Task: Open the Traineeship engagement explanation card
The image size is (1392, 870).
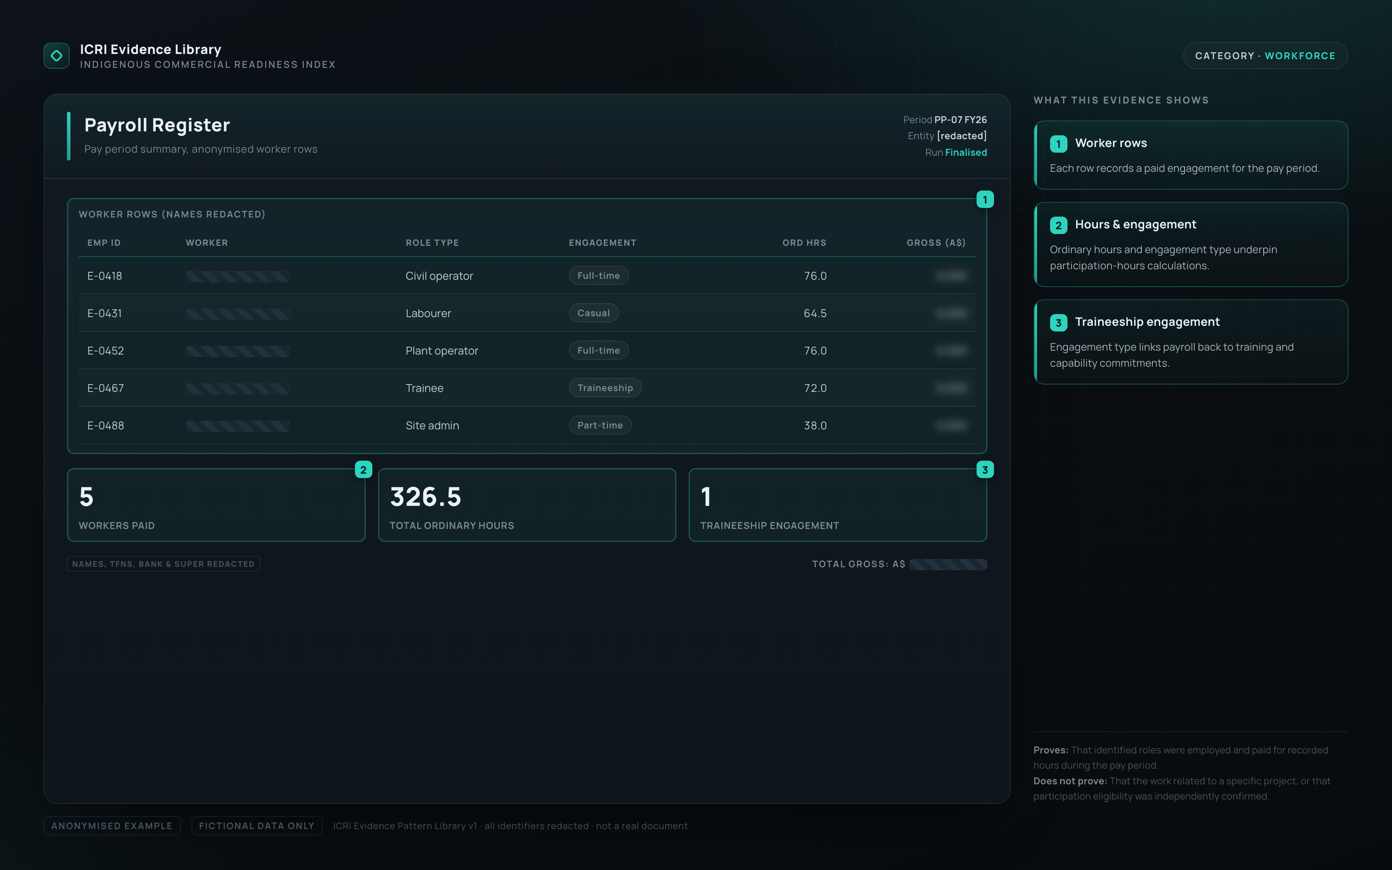Action: point(1191,342)
